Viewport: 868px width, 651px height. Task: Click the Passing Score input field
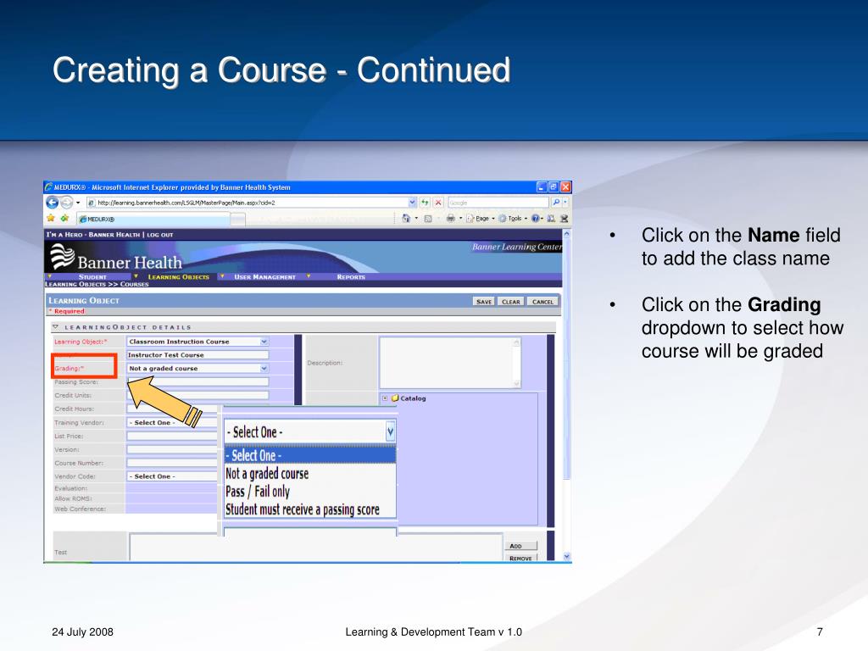point(198,381)
